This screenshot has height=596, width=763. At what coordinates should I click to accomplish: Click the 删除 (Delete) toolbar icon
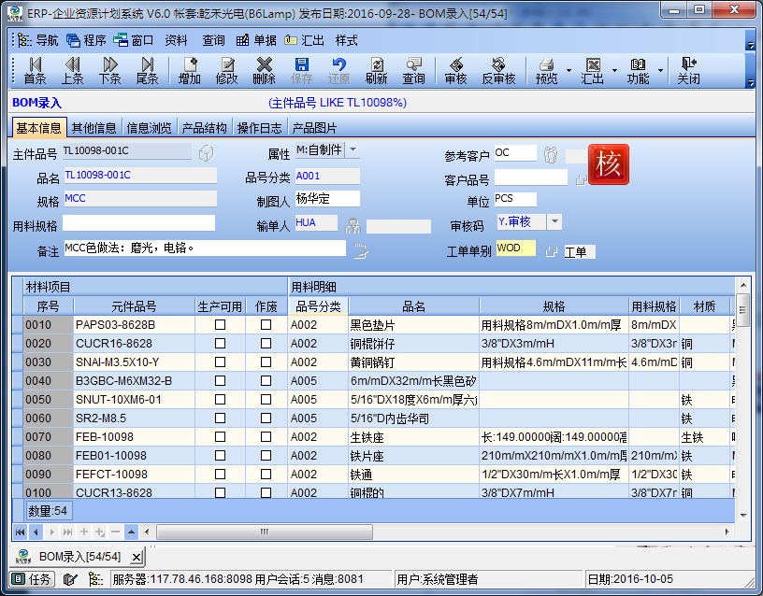(265, 70)
